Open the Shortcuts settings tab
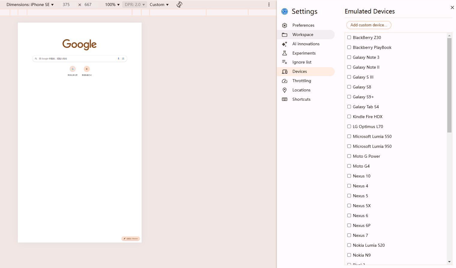This screenshot has width=456, height=268. click(306, 99)
